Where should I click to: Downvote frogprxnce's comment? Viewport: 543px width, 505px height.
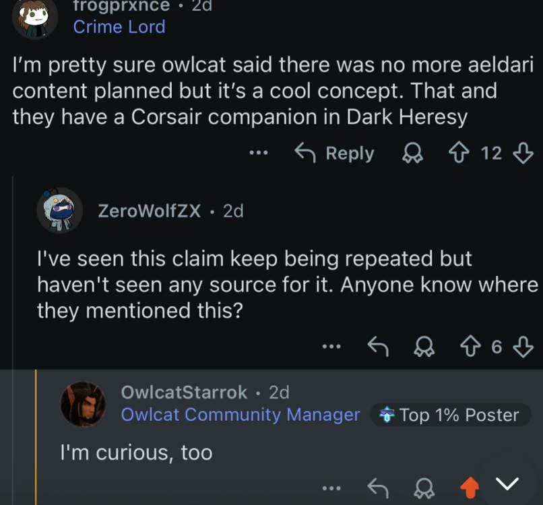click(523, 153)
